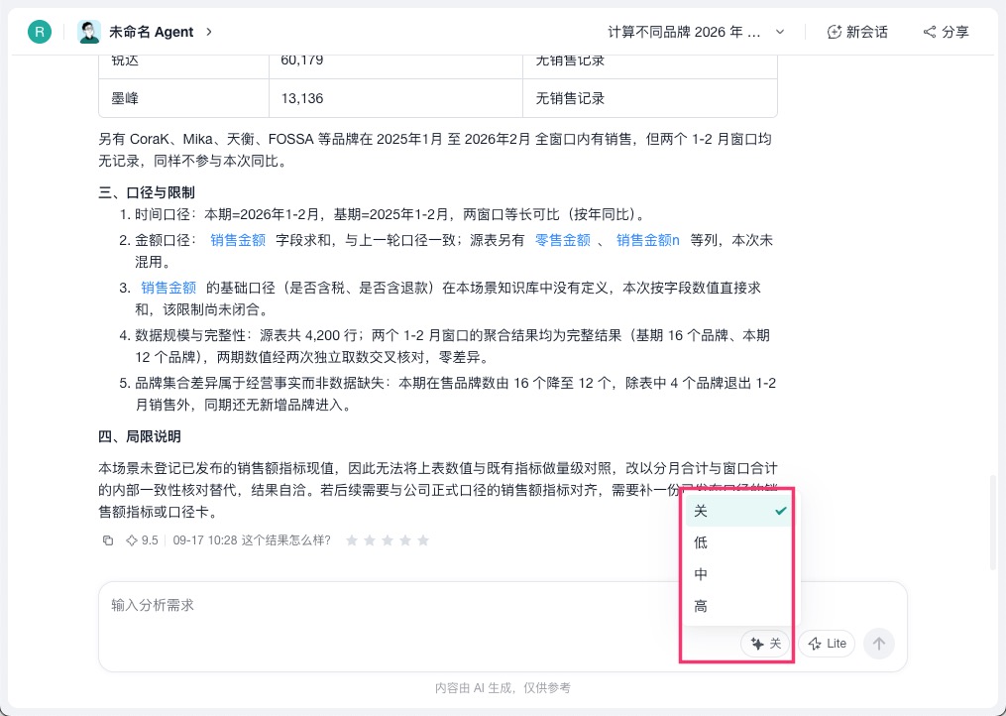Click the timestamp 09-17 10:28
1006x716 pixels.
(x=204, y=540)
